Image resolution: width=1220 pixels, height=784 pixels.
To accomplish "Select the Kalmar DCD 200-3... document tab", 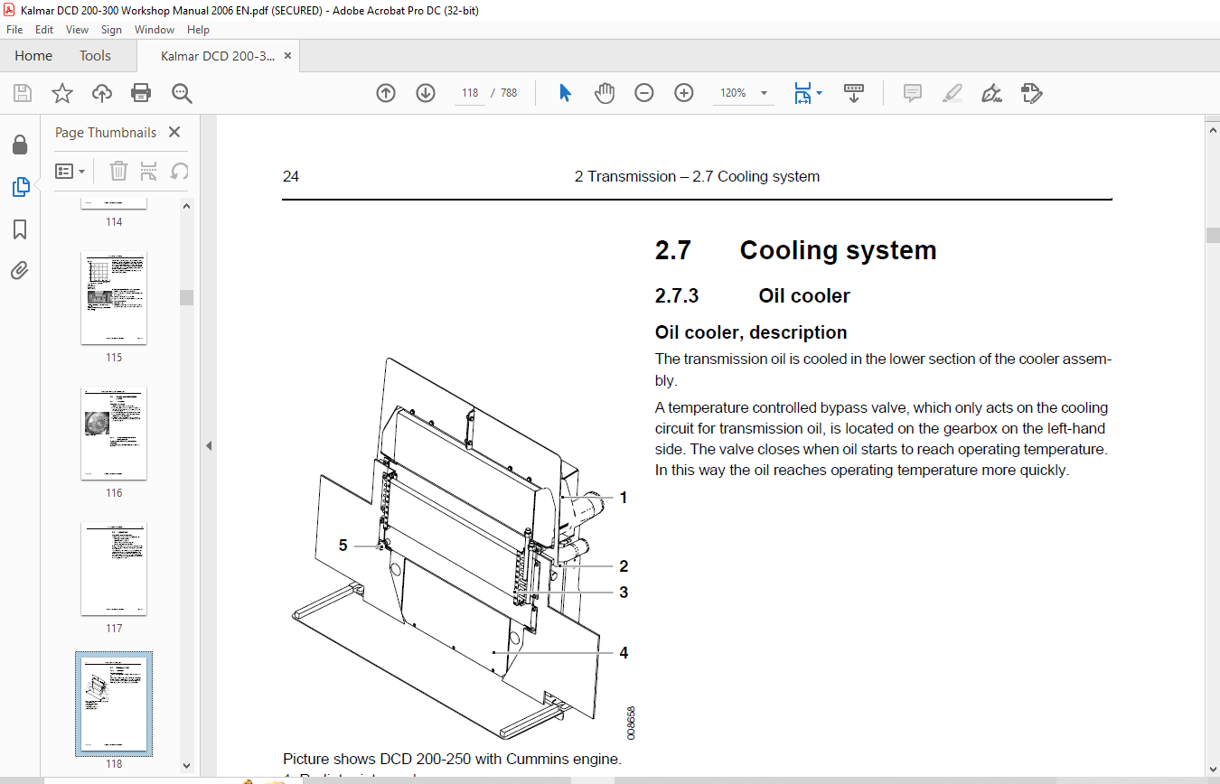I will click(x=217, y=56).
